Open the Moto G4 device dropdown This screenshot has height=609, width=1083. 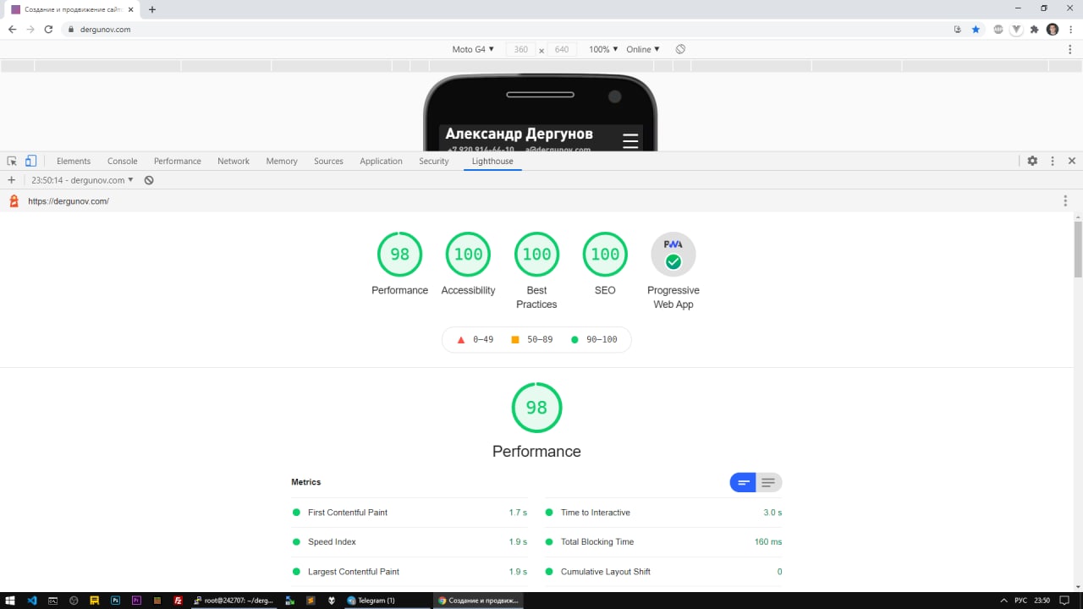coord(473,49)
